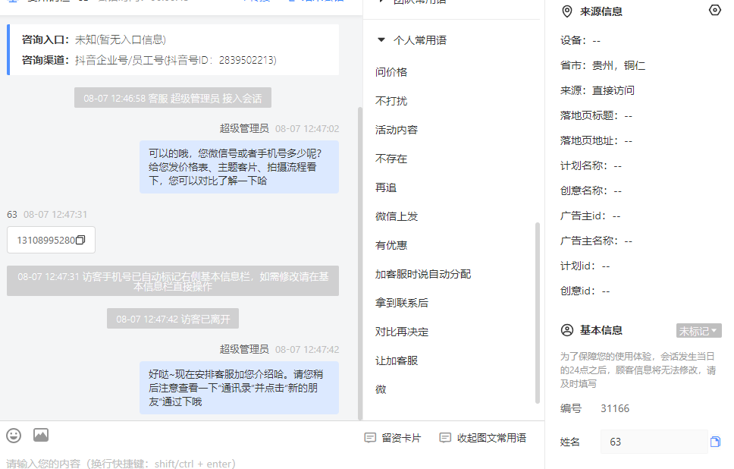Click the chat history scrollbar
The width and height of the screenshot is (734, 469).
360,263
